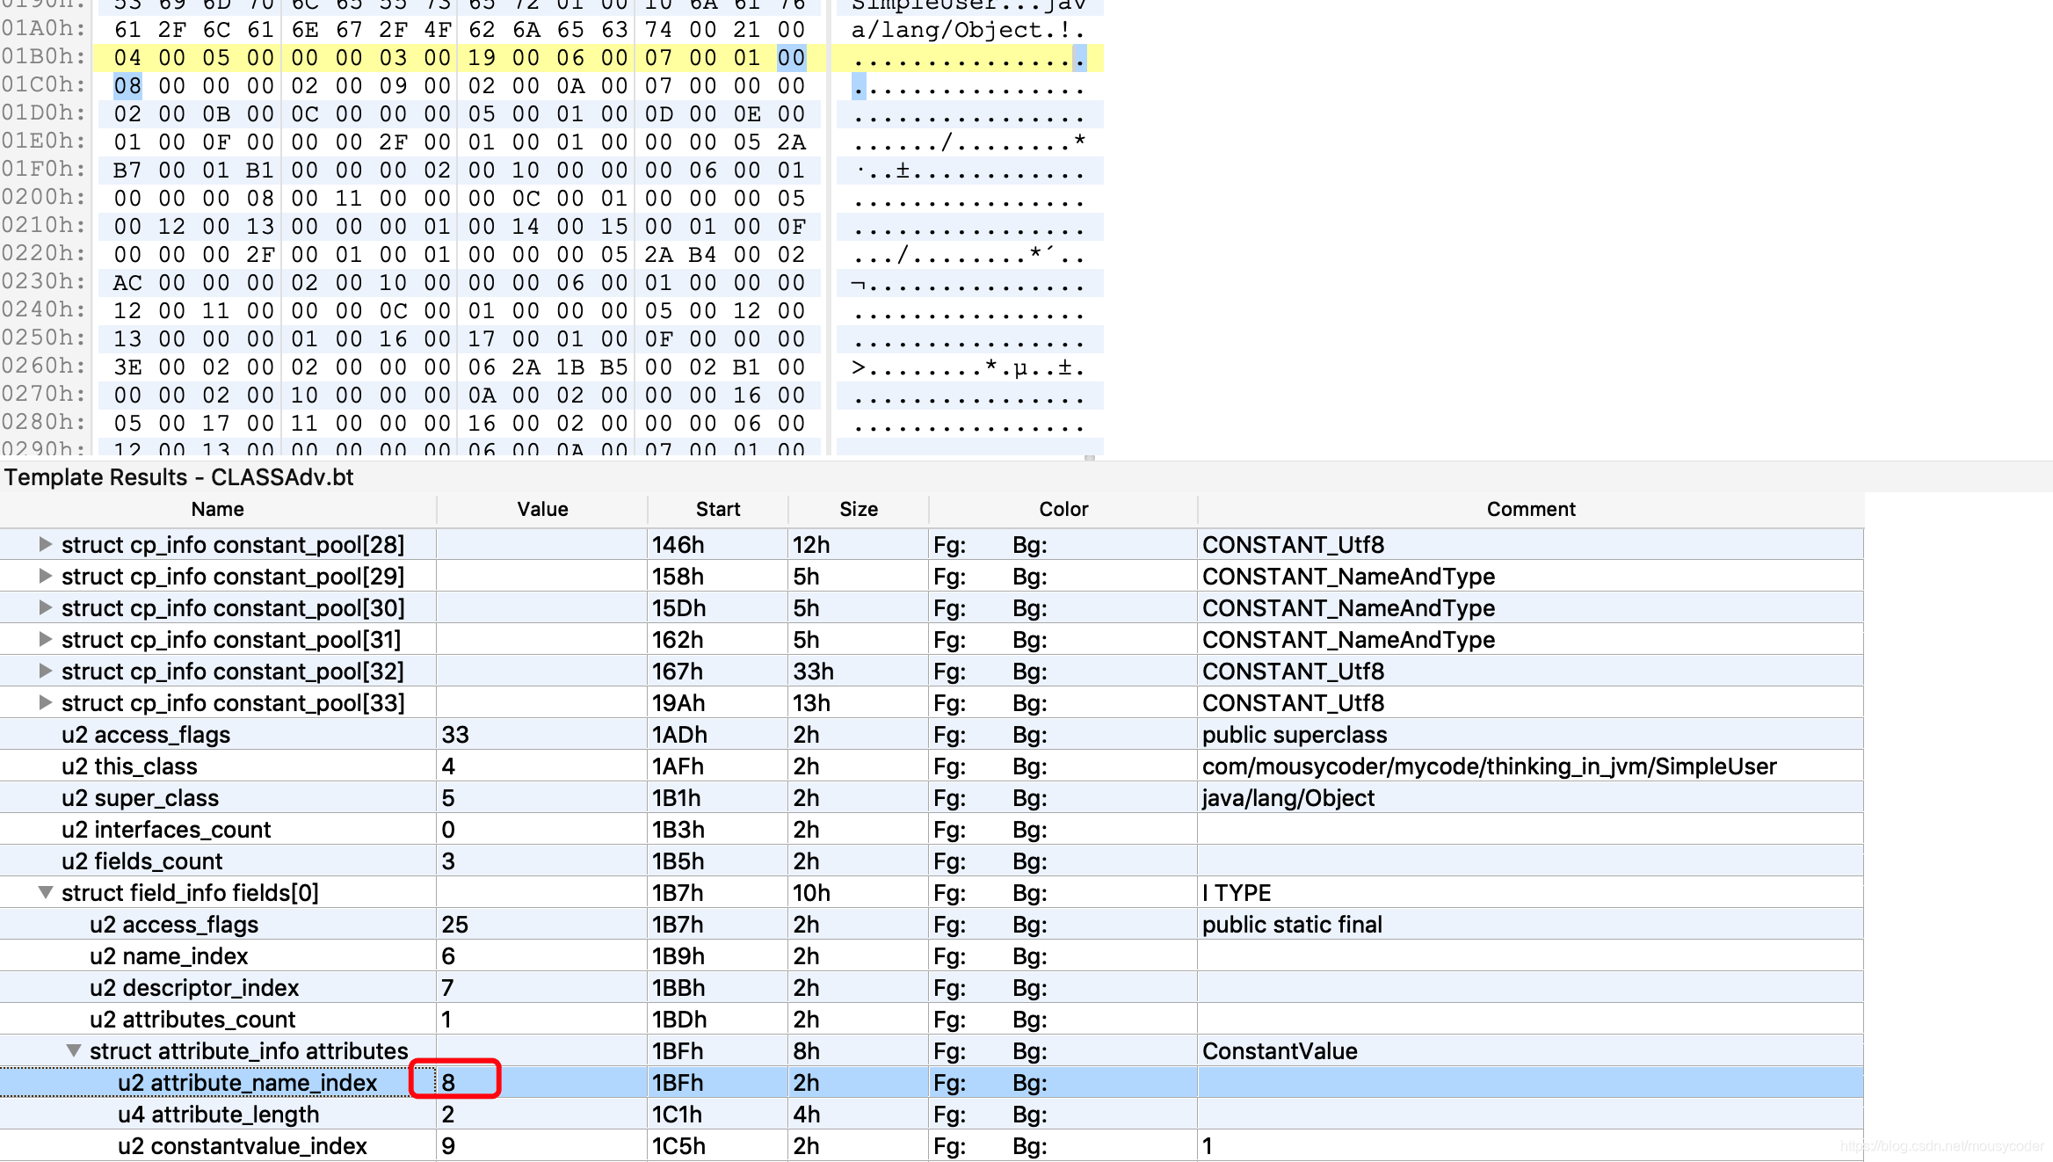Click the 01B0h hex address label

click(43, 57)
